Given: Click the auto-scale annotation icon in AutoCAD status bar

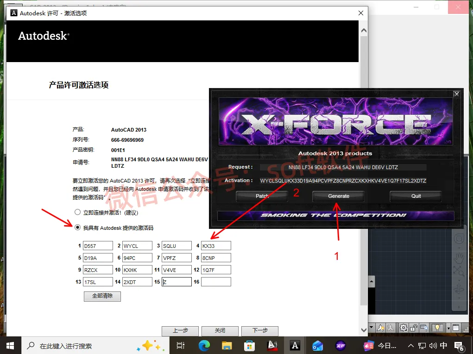Looking at the screenshot, I should click(391, 328).
